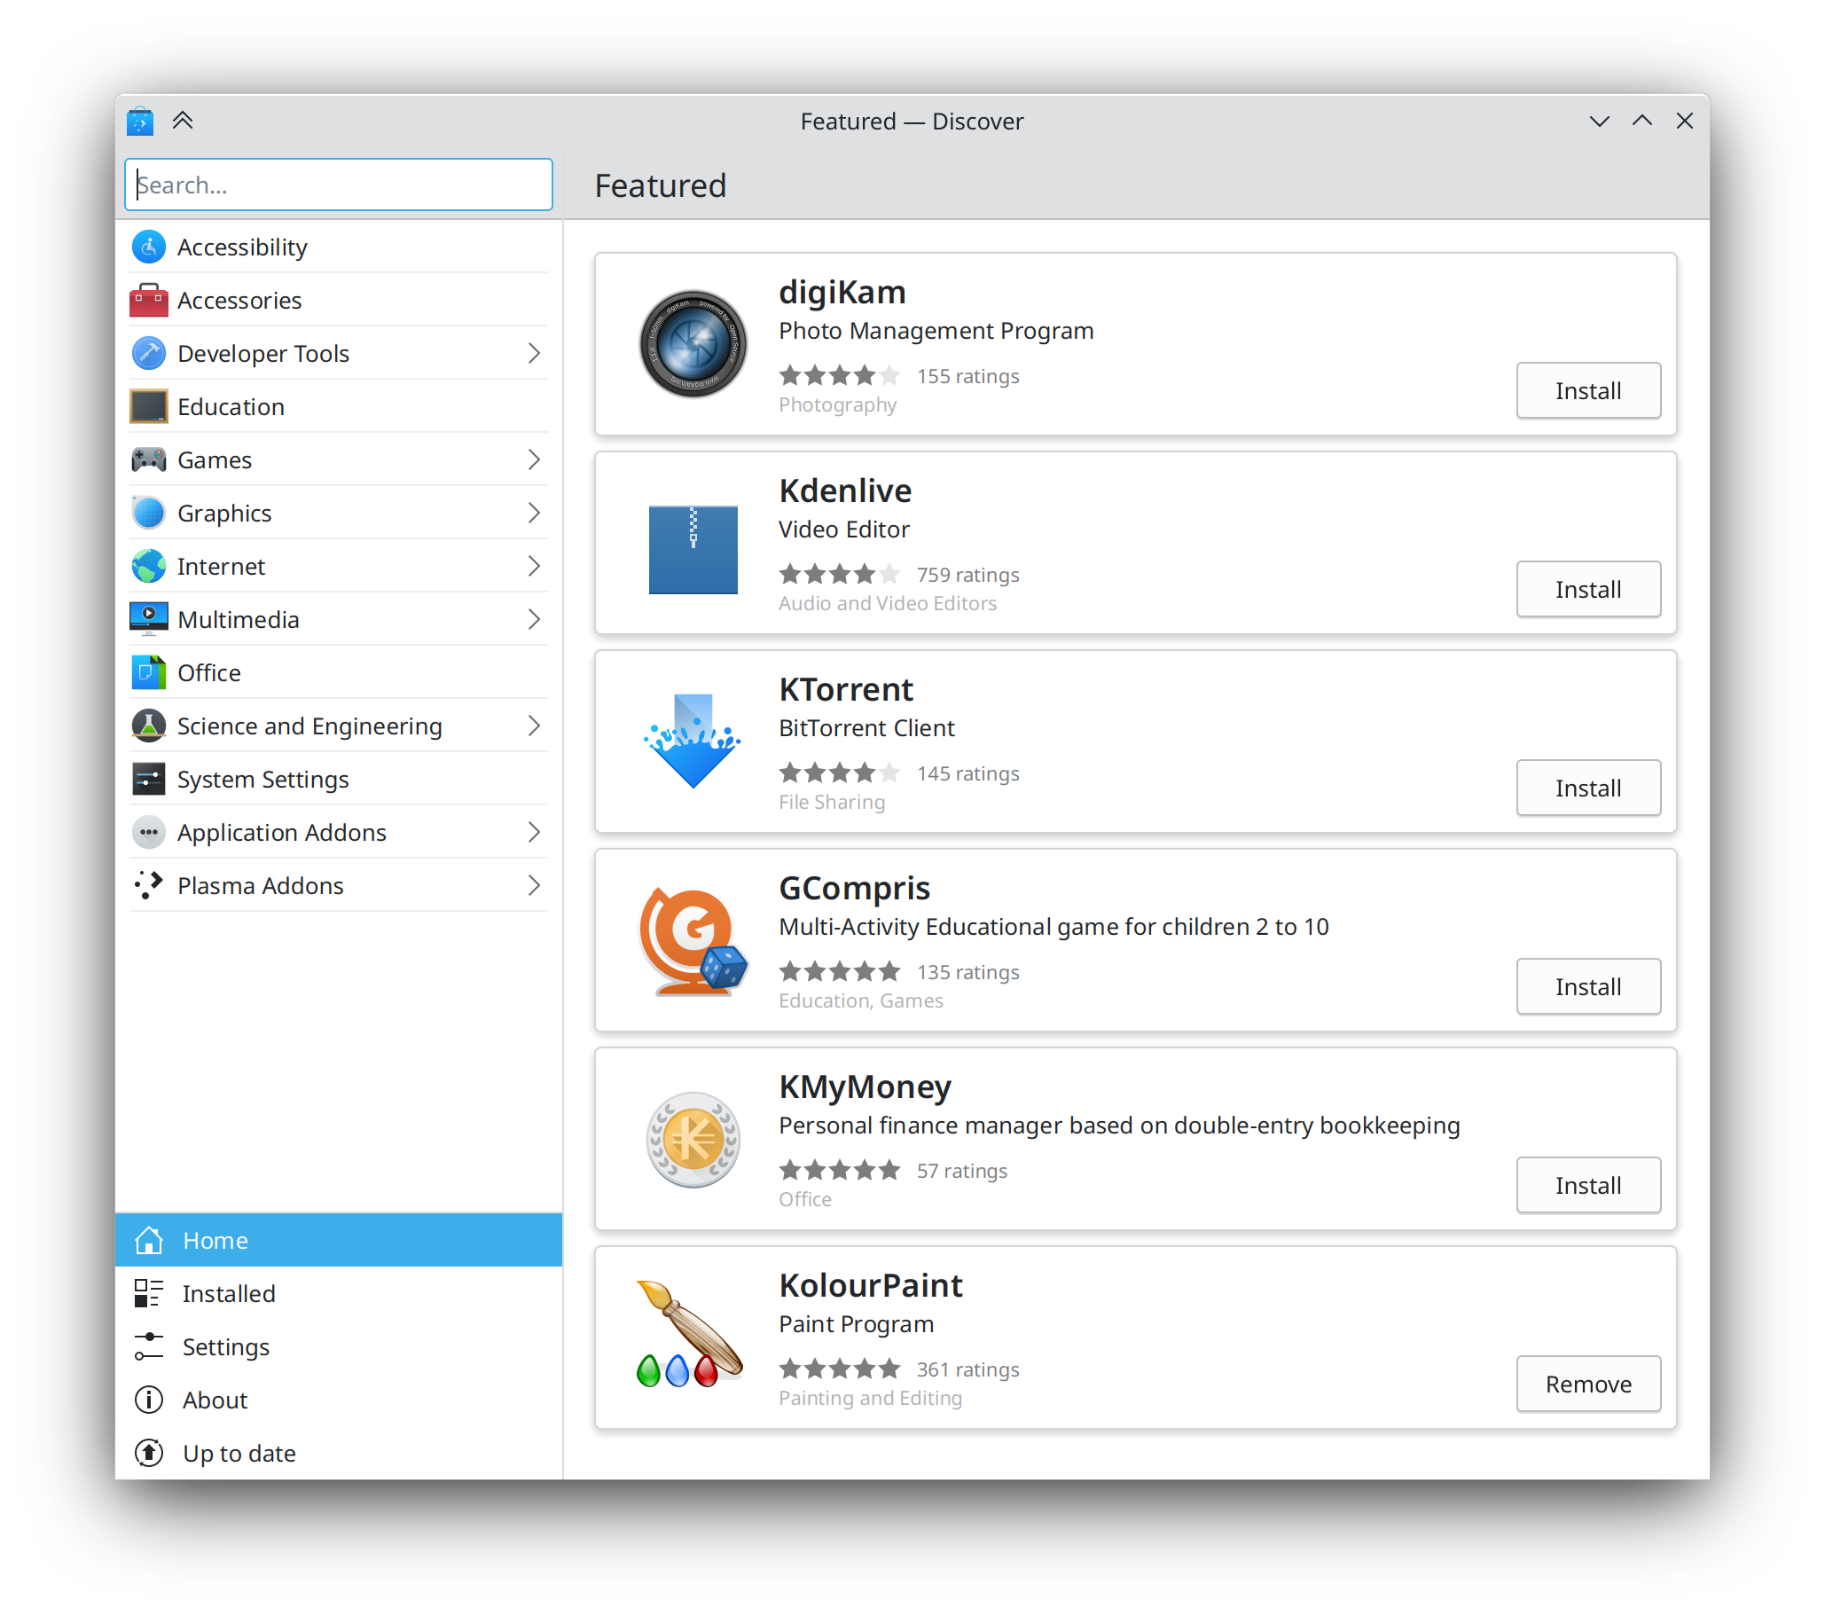Install the KTorrent application
The width and height of the screenshot is (1825, 1616).
1588,788
